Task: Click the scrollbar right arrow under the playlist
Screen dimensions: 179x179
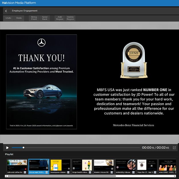Action: pyautogui.click(x=175, y=176)
